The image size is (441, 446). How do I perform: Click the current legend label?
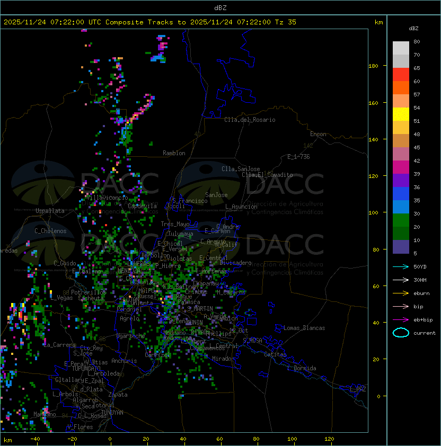(x=425, y=333)
